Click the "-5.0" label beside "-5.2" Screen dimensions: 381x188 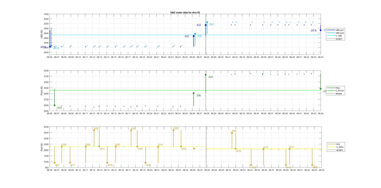pyautogui.click(x=198, y=25)
